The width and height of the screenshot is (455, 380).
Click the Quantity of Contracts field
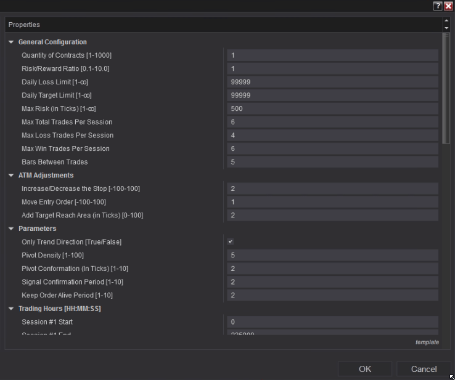coord(332,55)
